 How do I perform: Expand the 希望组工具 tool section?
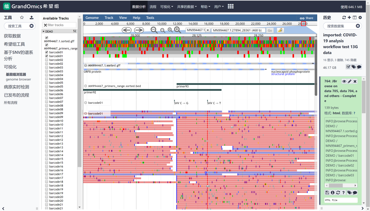[14, 44]
